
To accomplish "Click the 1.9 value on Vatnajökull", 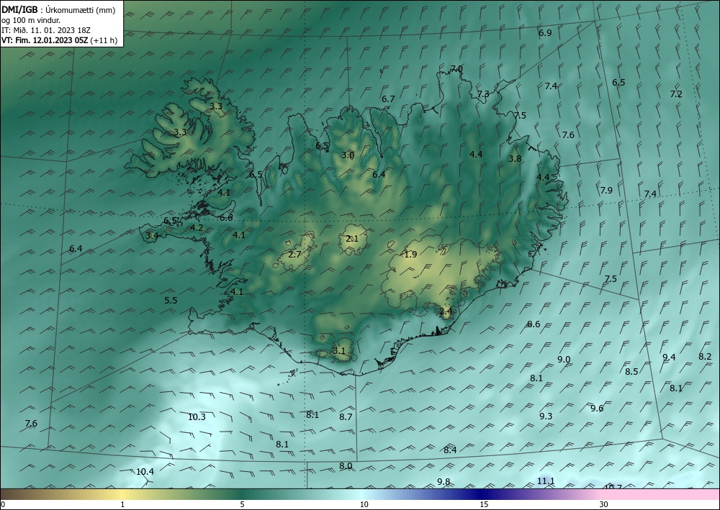I will pos(410,254).
